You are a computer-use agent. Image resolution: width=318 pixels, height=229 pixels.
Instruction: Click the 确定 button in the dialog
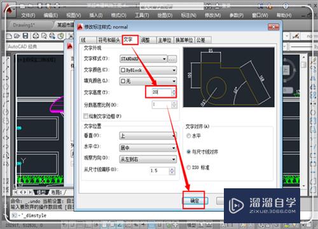pos(195,200)
